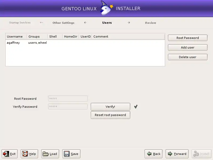Click the Back arrow icon
This screenshot has height=160, width=213.
149,154
